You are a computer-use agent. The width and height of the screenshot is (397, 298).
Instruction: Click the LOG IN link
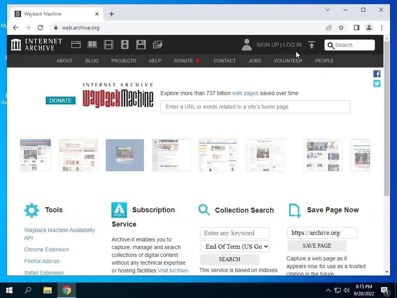pos(292,45)
